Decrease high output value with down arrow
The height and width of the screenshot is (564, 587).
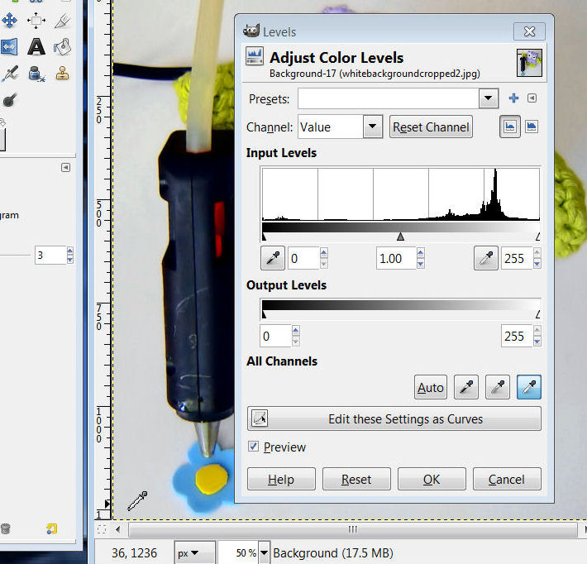pos(537,342)
